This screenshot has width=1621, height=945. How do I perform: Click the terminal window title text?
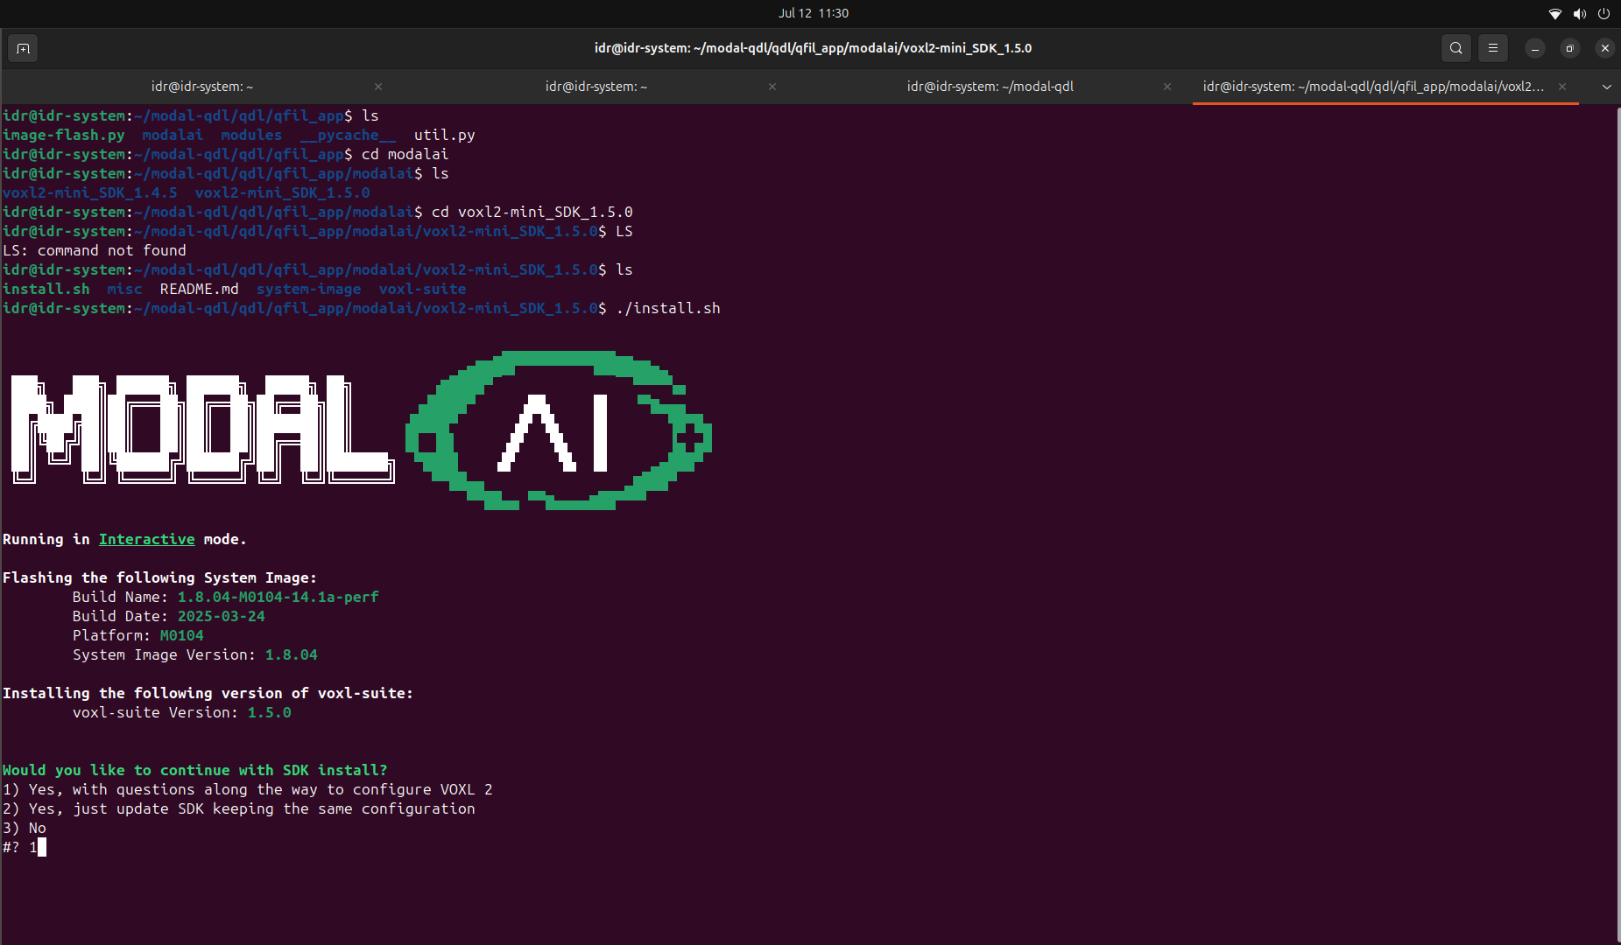813,48
